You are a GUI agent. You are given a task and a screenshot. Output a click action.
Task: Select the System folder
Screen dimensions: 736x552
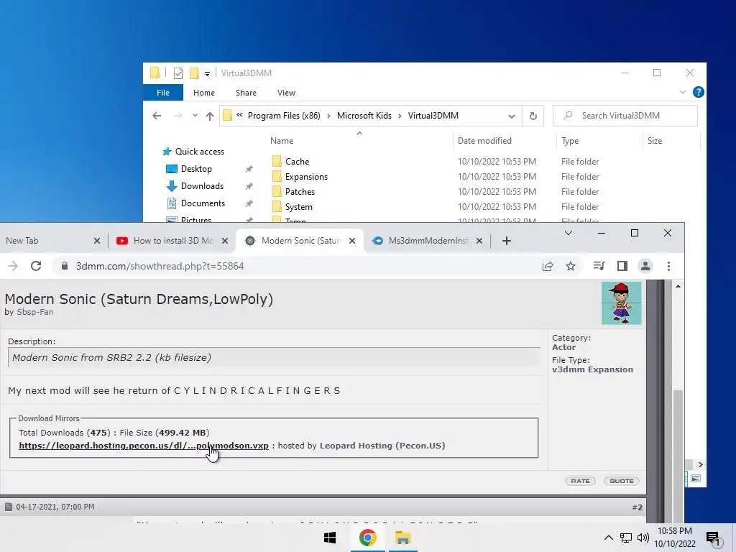tap(298, 206)
